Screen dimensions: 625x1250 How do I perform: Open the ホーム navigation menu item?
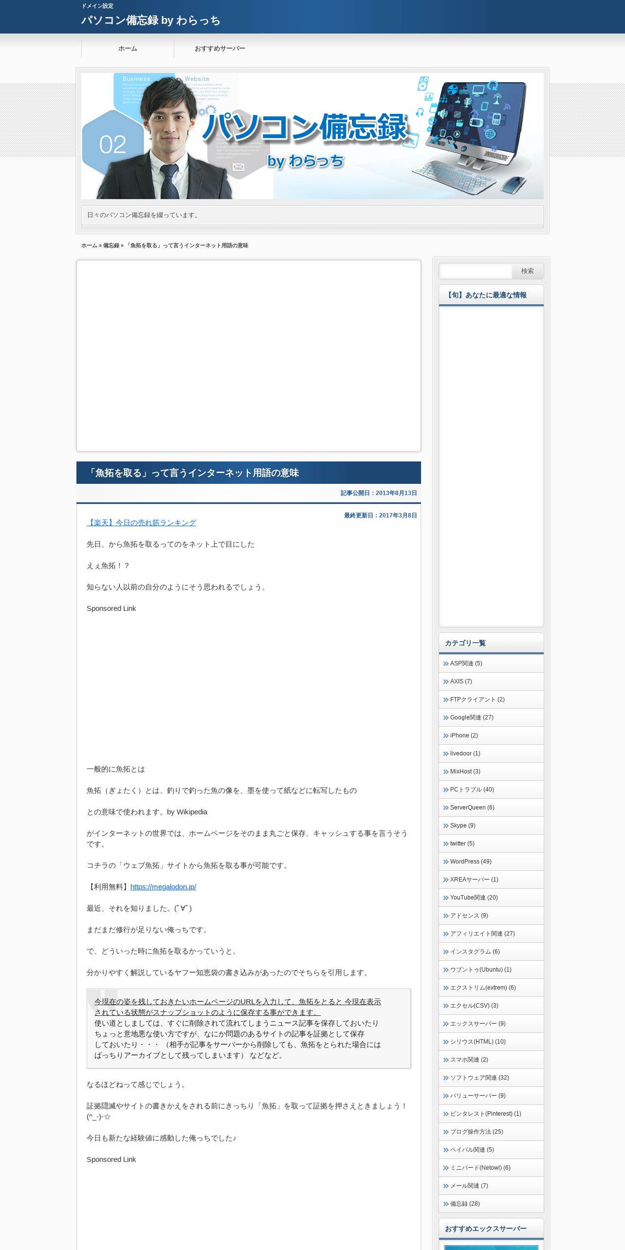[x=128, y=49]
